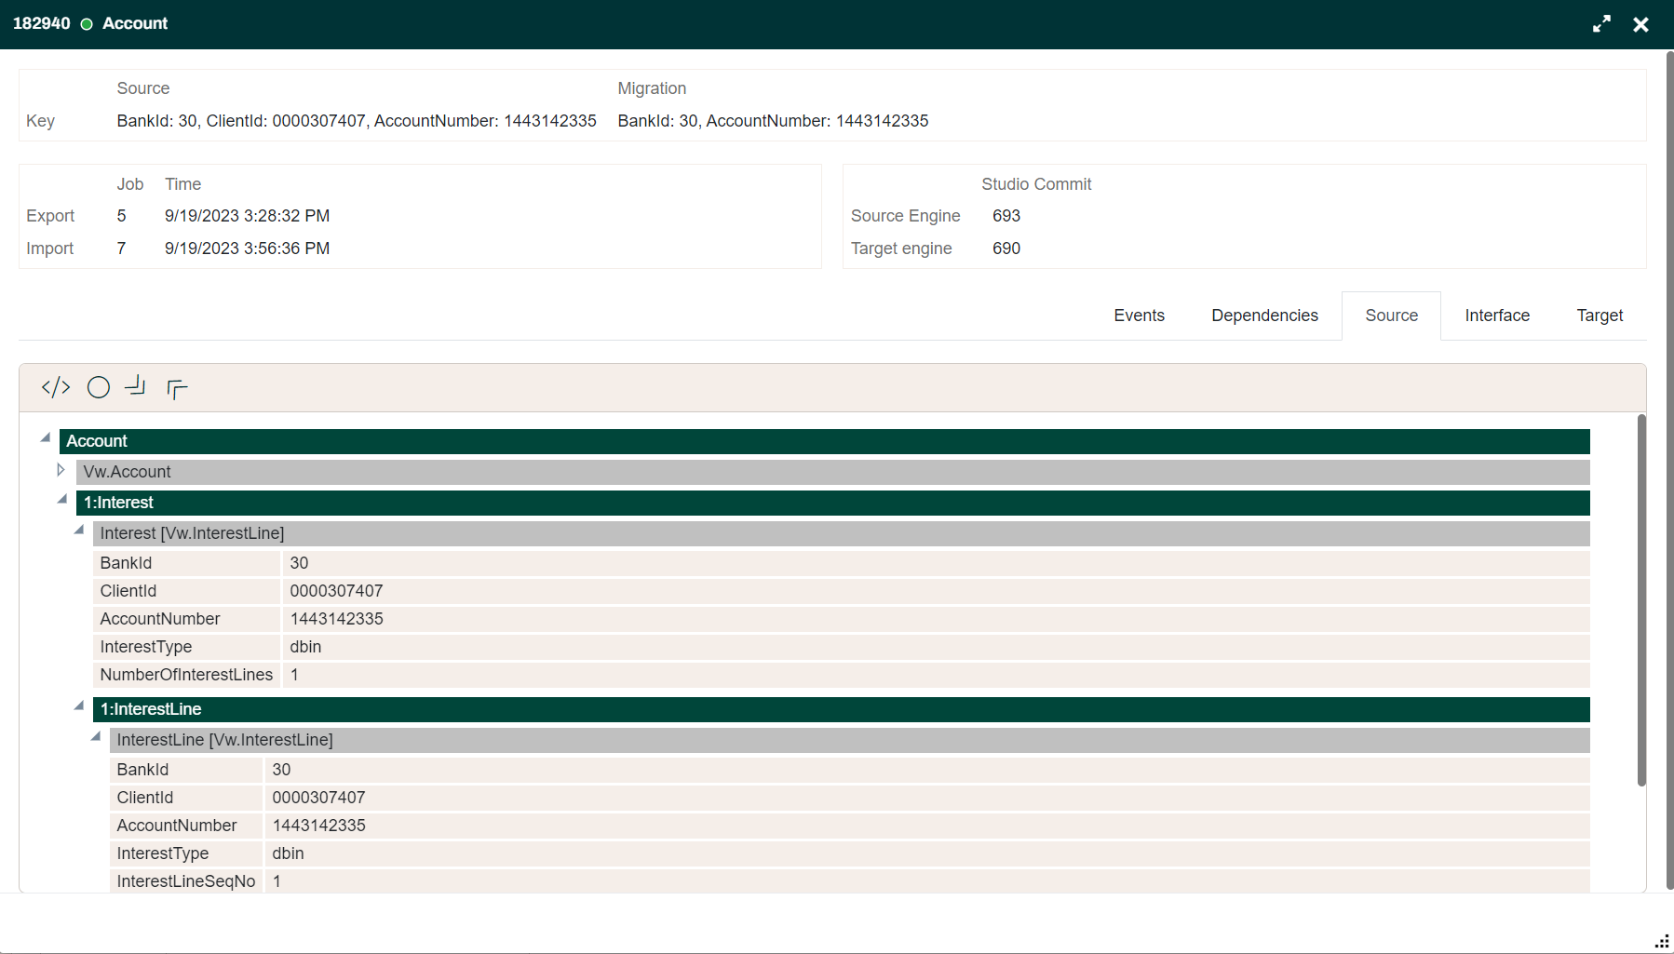Click the green status dot beside 182940
The image size is (1674, 954).
click(x=87, y=23)
